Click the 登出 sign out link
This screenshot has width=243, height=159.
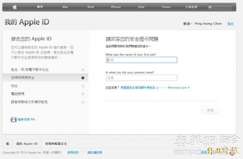(x=230, y=24)
